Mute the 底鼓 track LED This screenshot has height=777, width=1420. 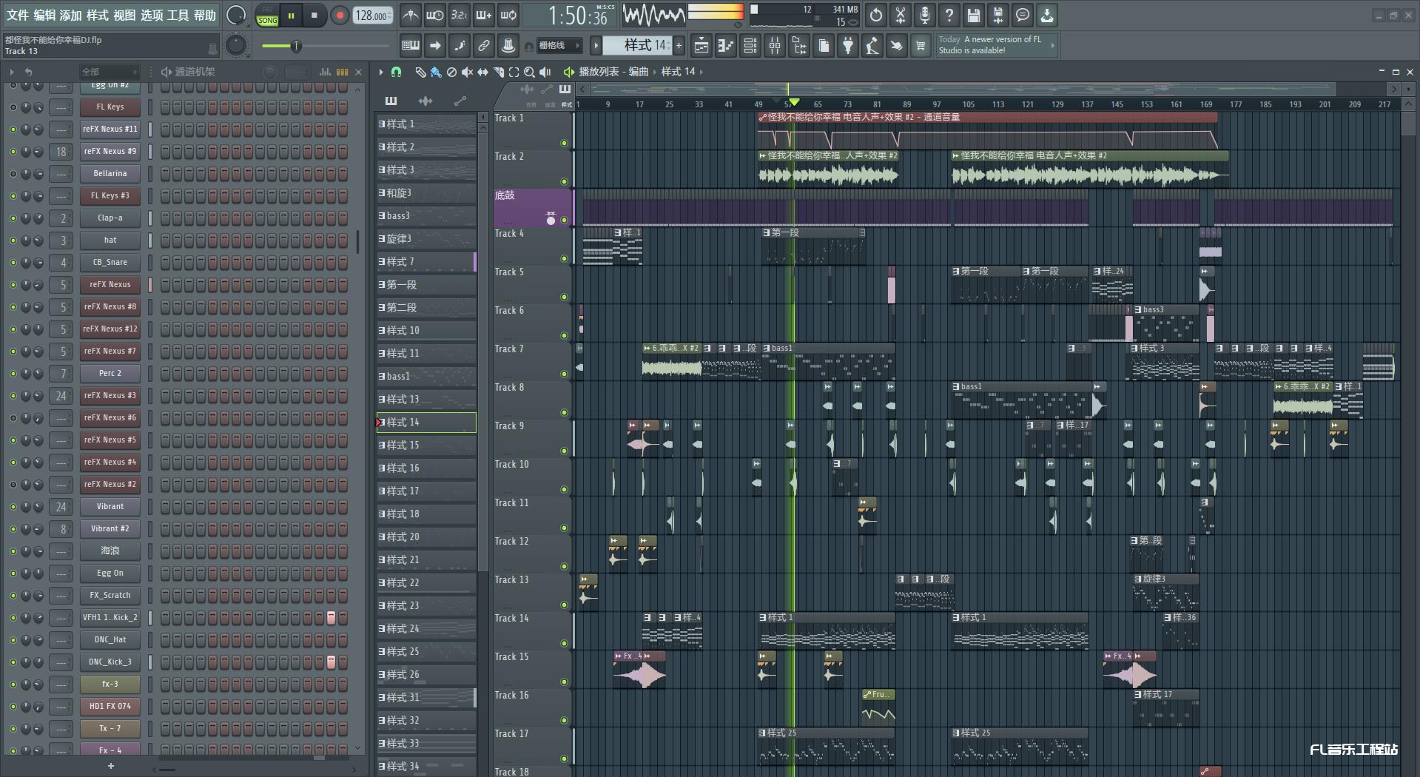[564, 220]
